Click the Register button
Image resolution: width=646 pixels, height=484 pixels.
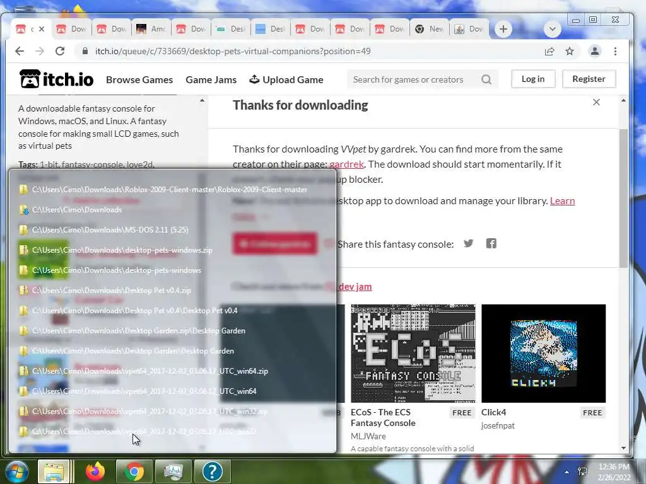[589, 79]
